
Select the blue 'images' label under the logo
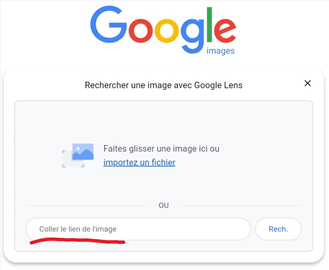pyautogui.click(x=220, y=50)
